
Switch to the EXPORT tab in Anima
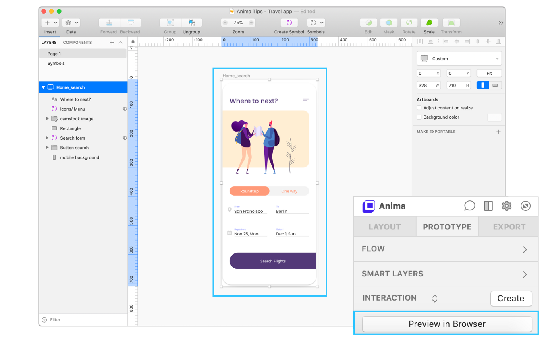[509, 227]
